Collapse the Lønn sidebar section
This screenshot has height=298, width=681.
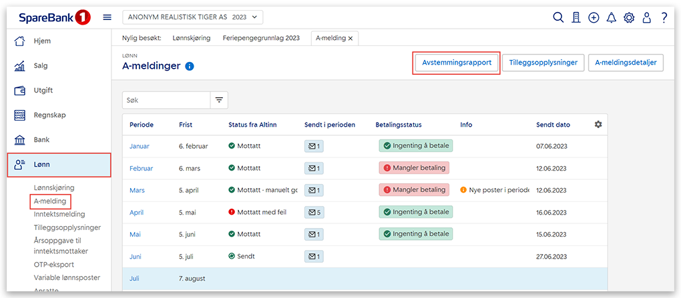tap(59, 165)
